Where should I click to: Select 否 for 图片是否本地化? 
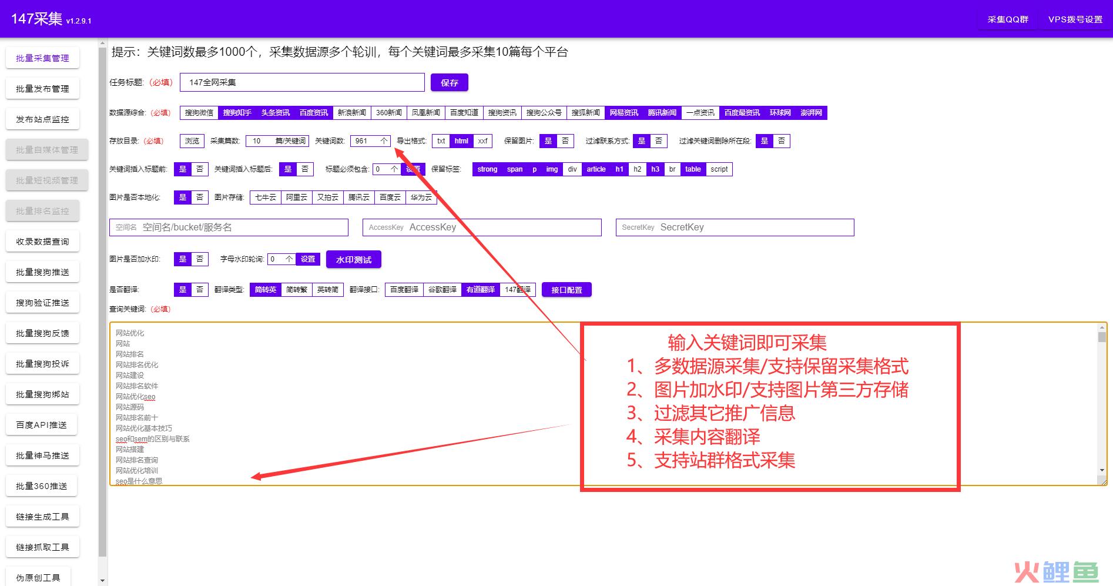coord(199,197)
